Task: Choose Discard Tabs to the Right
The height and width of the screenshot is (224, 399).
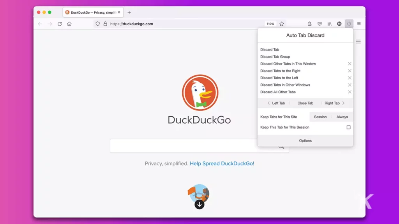Action: 280,71
